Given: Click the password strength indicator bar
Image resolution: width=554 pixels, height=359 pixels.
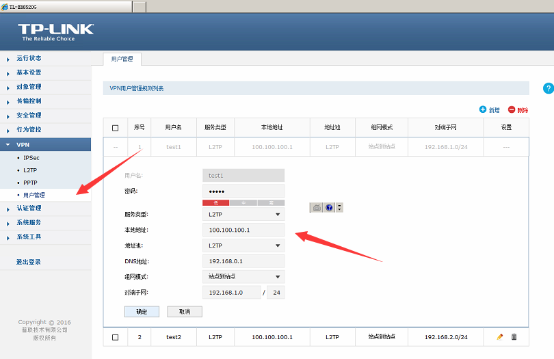Looking at the screenshot, I should point(243,202).
